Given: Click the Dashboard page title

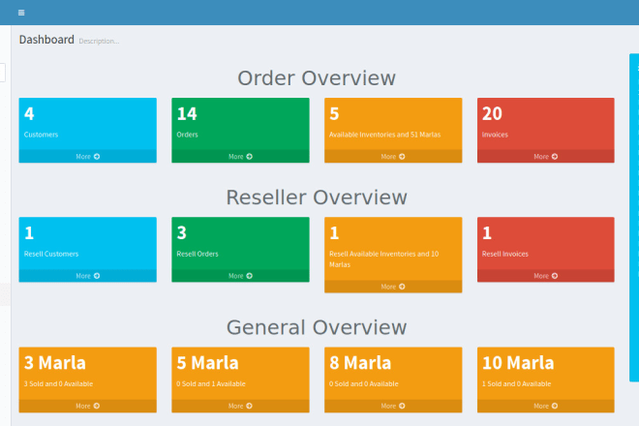Looking at the screenshot, I should point(46,40).
